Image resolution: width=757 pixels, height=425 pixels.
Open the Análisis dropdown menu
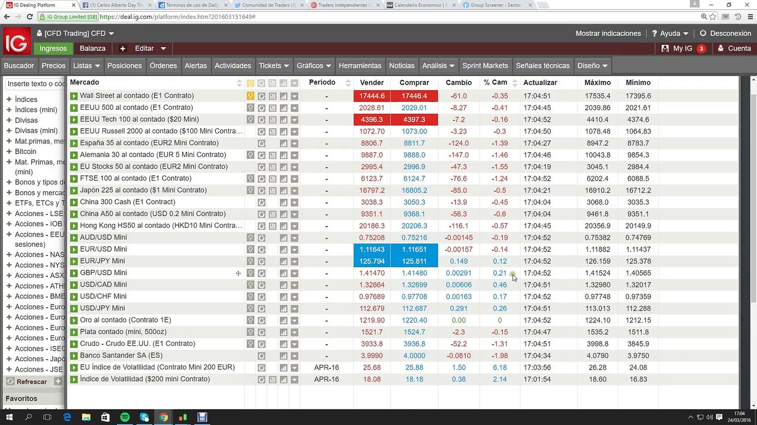[438, 66]
